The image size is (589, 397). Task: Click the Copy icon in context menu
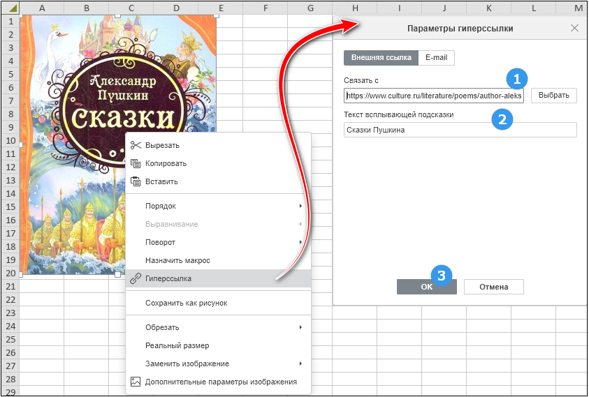point(136,163)
